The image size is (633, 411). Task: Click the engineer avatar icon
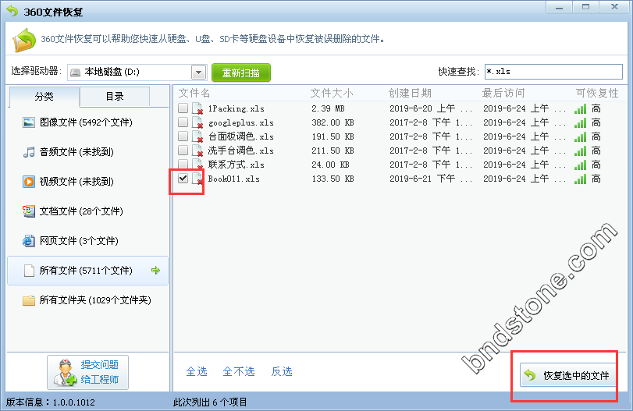tap(65, 372)
